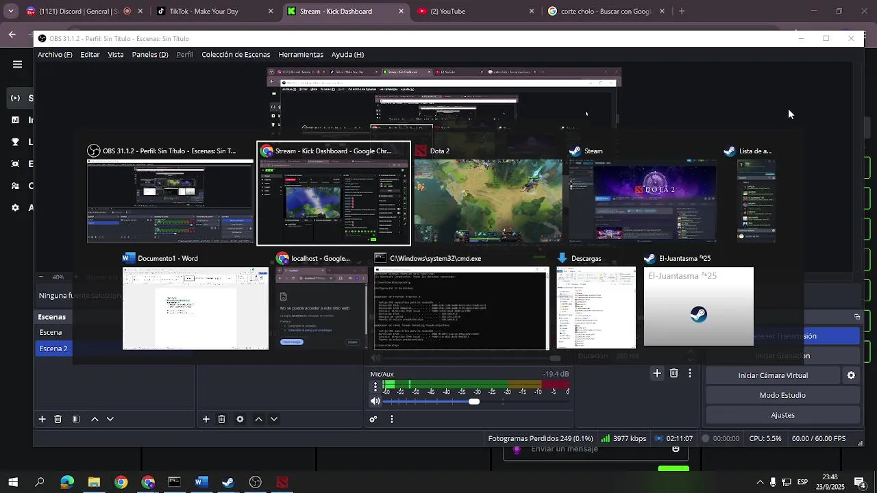Image resolution: width=877 pixels, height=493 pixels.
Task: Open Word from taskbar
Action: click(x=201, y=482)
